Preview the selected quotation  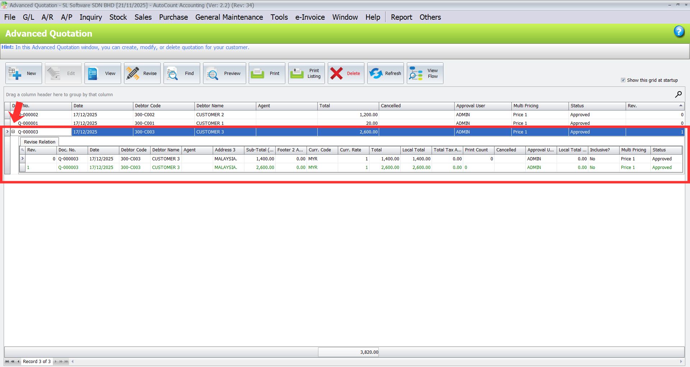point(224,73)
